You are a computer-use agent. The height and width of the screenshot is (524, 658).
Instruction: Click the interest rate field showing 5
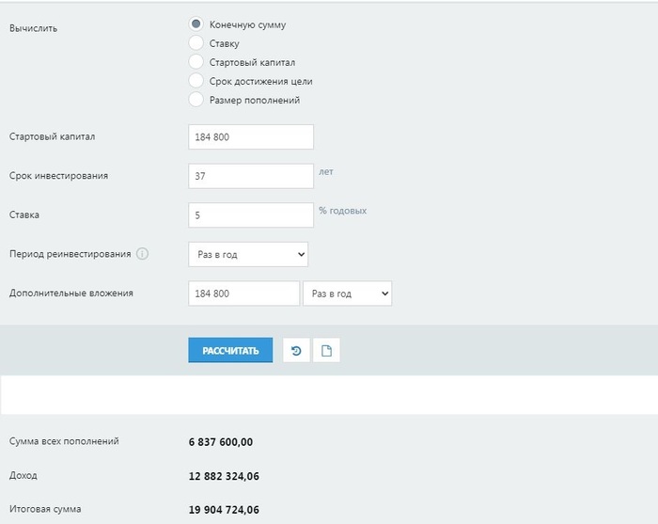point(251,215)
